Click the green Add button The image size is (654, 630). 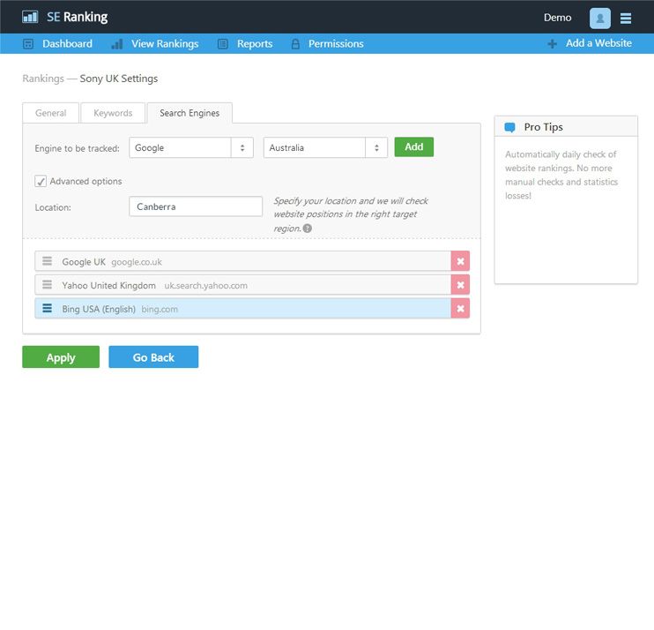(414, 147)
